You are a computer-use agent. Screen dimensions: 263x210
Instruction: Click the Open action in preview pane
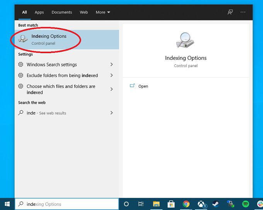(x=143, y=86)
